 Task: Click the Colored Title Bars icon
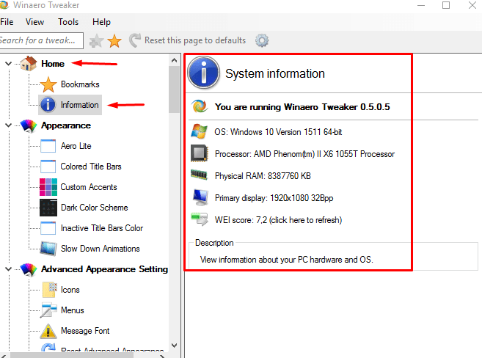[48, 167]
